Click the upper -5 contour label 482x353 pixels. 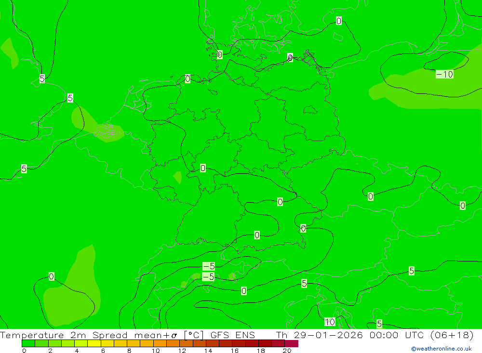(209, 266)
